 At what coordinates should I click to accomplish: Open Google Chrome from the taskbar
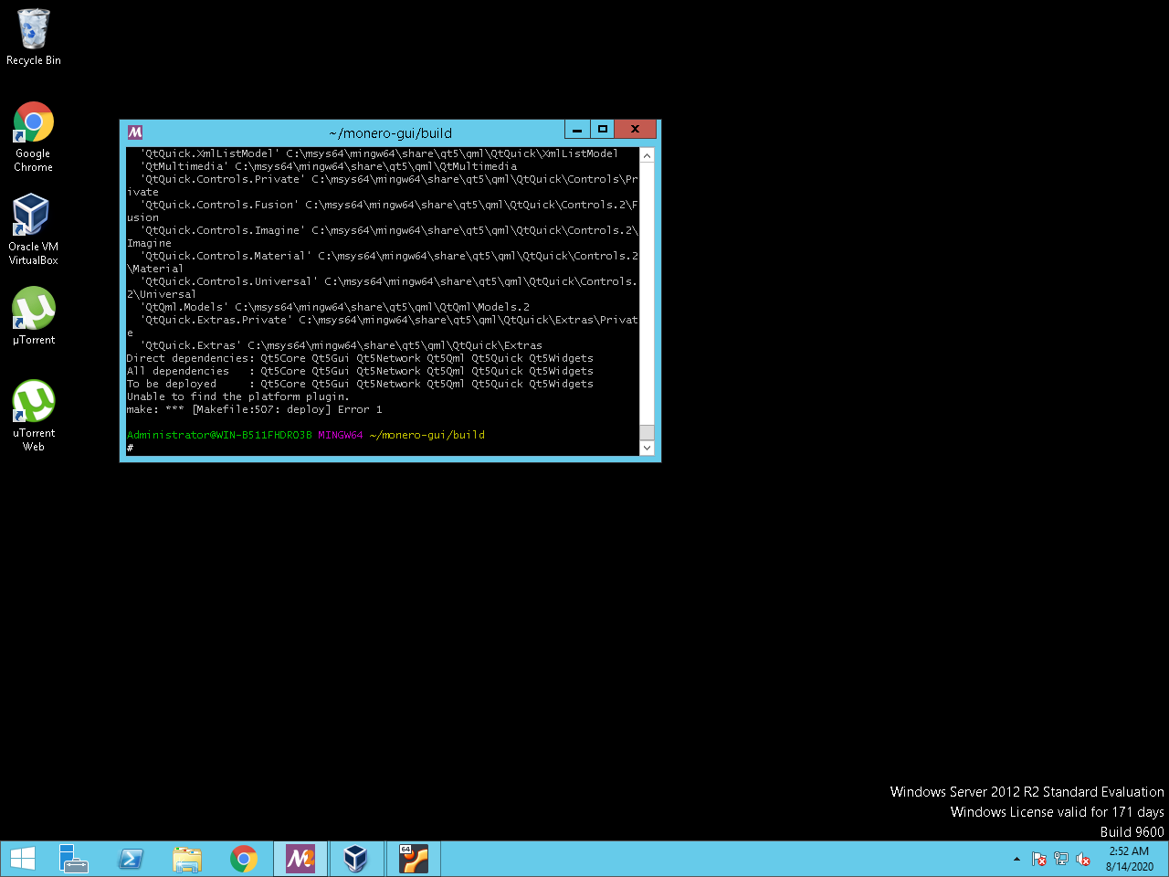pos(244,859)
